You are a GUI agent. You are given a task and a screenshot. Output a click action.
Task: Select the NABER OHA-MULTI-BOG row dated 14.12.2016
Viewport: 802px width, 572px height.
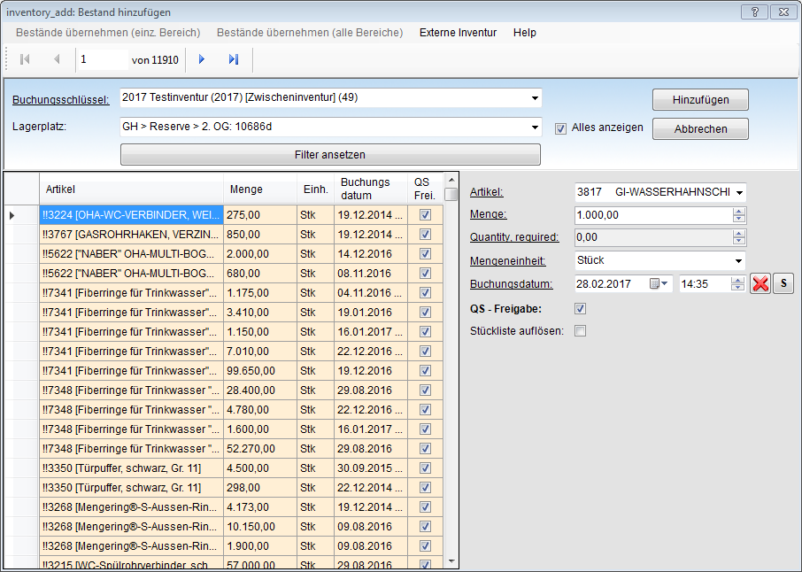(x=224, y=254)
